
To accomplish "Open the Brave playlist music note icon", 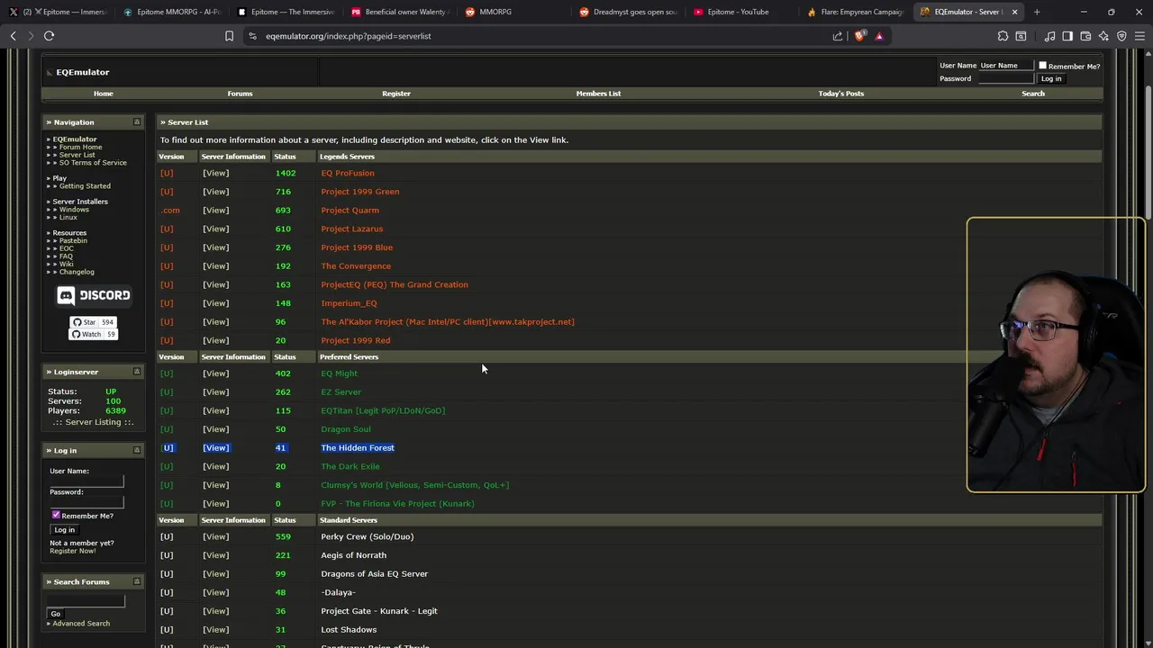I will pyautogui.click(x=1049, y=36).
